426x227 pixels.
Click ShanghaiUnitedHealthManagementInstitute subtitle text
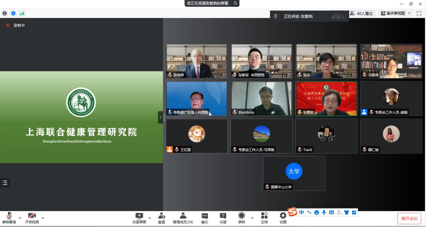77,141
